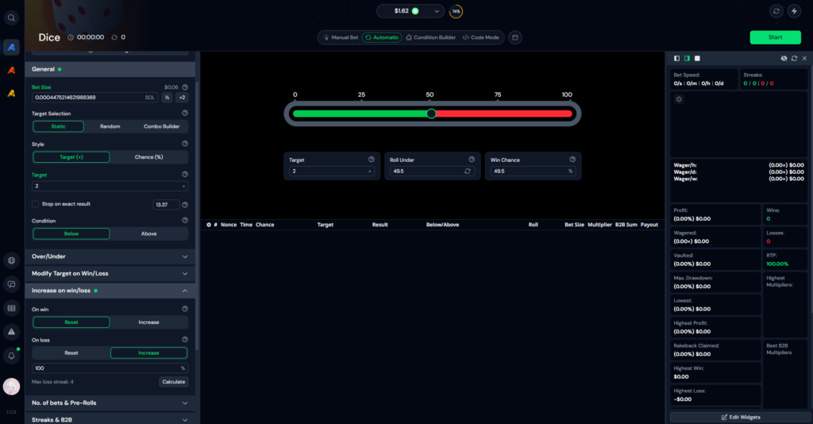Open the chat bubble sidebar icon

11,284
